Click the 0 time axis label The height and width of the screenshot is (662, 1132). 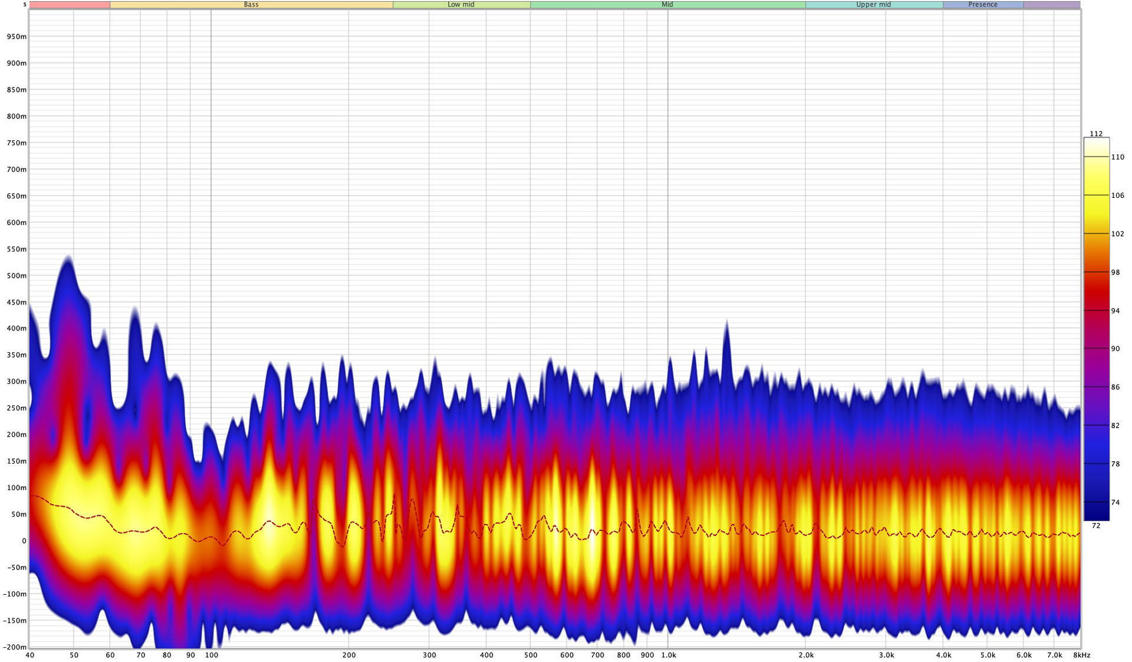(24, 541)
